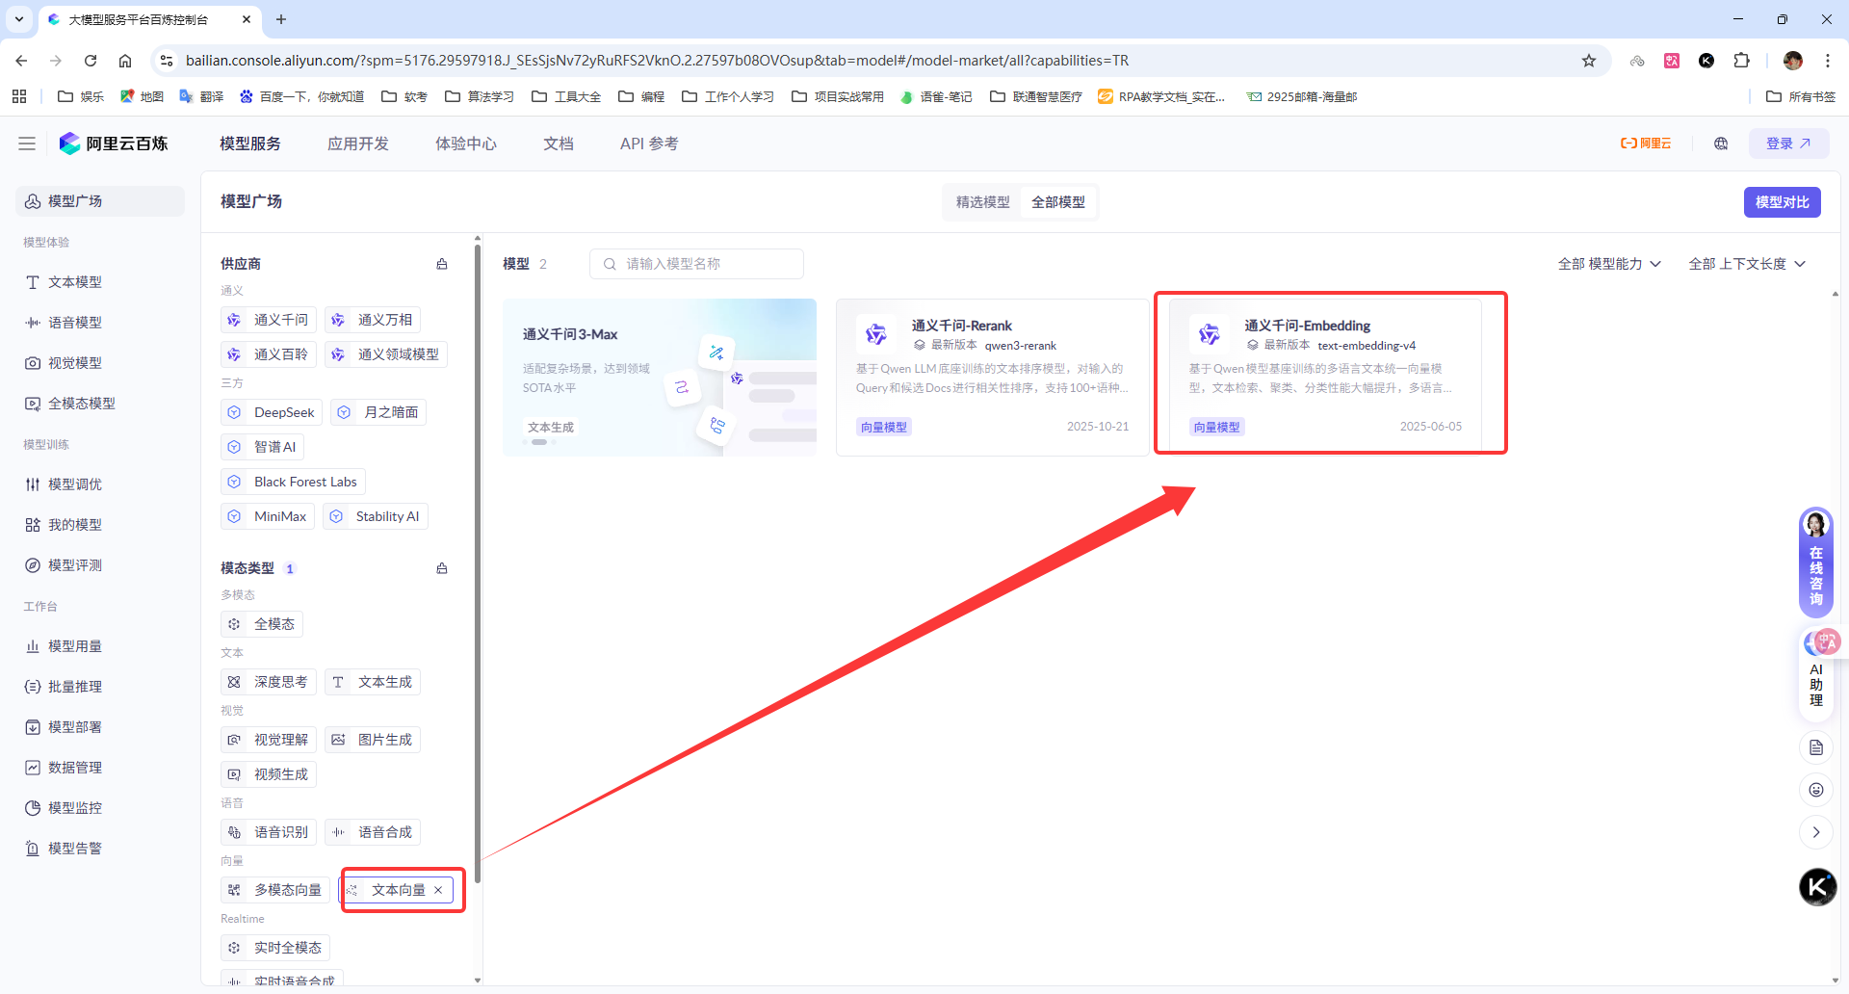Image resolution: width=1849 pixels, height=994 pixels.
Task: Switch to the 全部模型 tab
Action: point(1057,202)
